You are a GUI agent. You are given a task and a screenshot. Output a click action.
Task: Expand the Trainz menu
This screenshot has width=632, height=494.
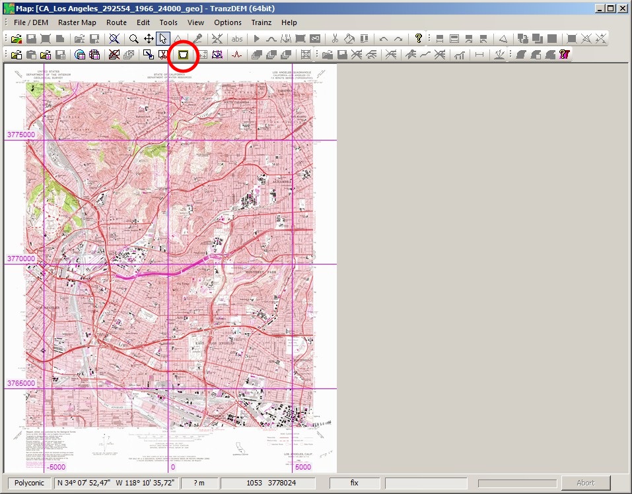262,22
